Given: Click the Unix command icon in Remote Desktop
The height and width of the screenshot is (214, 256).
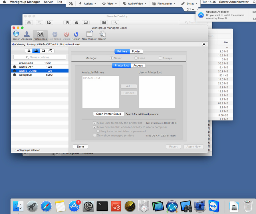Looking at the screenshot, I should click(x=86, y=22).
